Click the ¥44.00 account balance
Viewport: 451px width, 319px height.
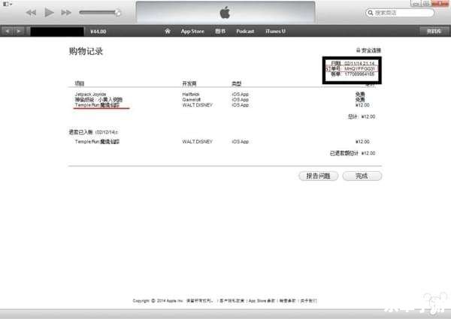98,32
